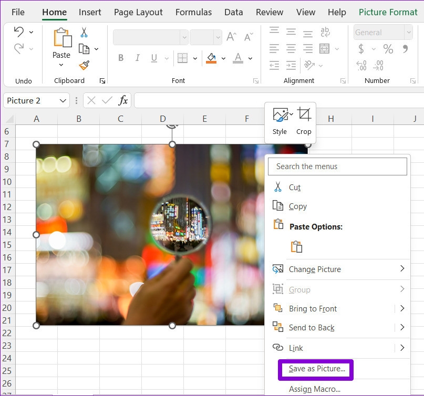
Task: Click the Increase Indent icon
Action: 291,66
